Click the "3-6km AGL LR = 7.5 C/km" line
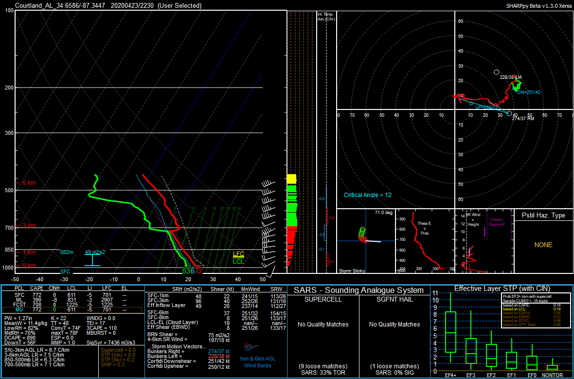Image resolution: width=574 pixels, height=379 pixels. [x=35, y=355]
